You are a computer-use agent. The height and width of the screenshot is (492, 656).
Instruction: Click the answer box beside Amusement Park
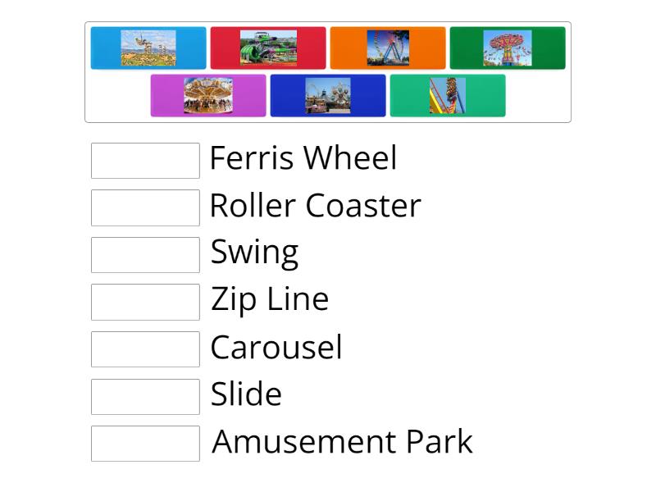coord(145,444)
